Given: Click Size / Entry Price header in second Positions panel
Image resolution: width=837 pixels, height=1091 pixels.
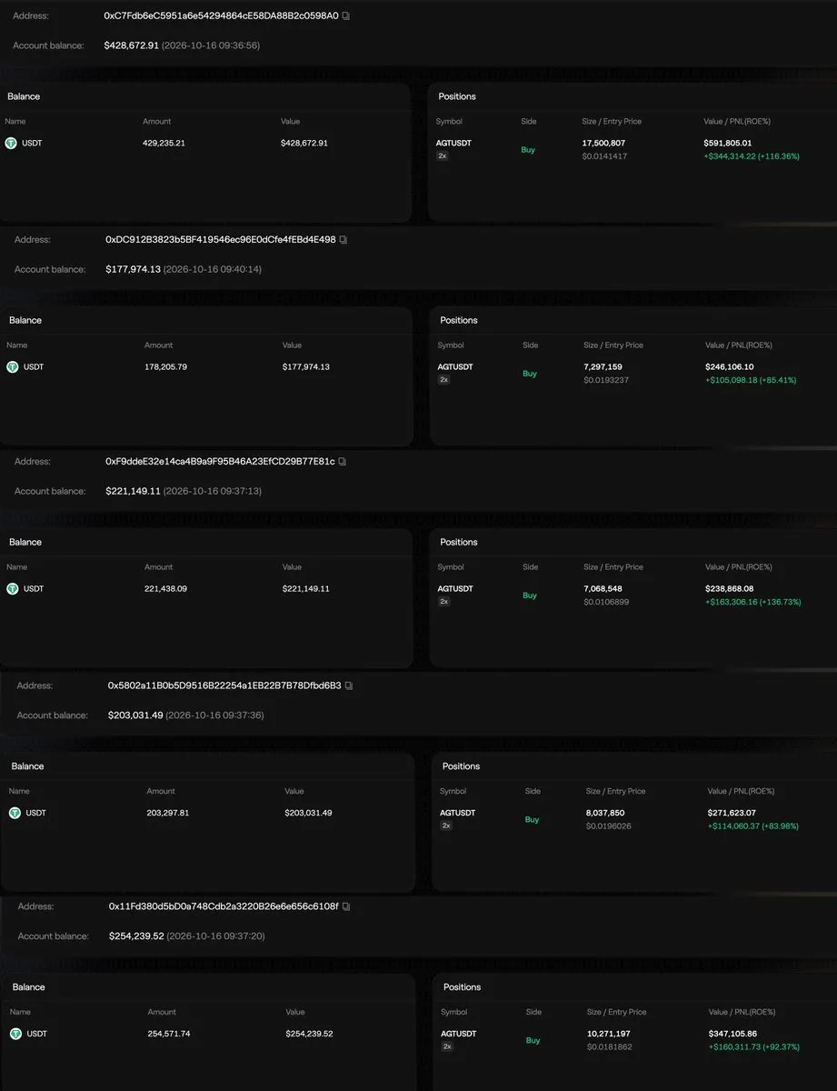Looking at the screenshot, I should [613, 345].
